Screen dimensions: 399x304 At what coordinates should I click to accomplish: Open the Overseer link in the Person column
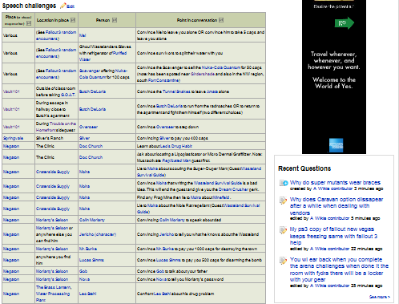88,127
